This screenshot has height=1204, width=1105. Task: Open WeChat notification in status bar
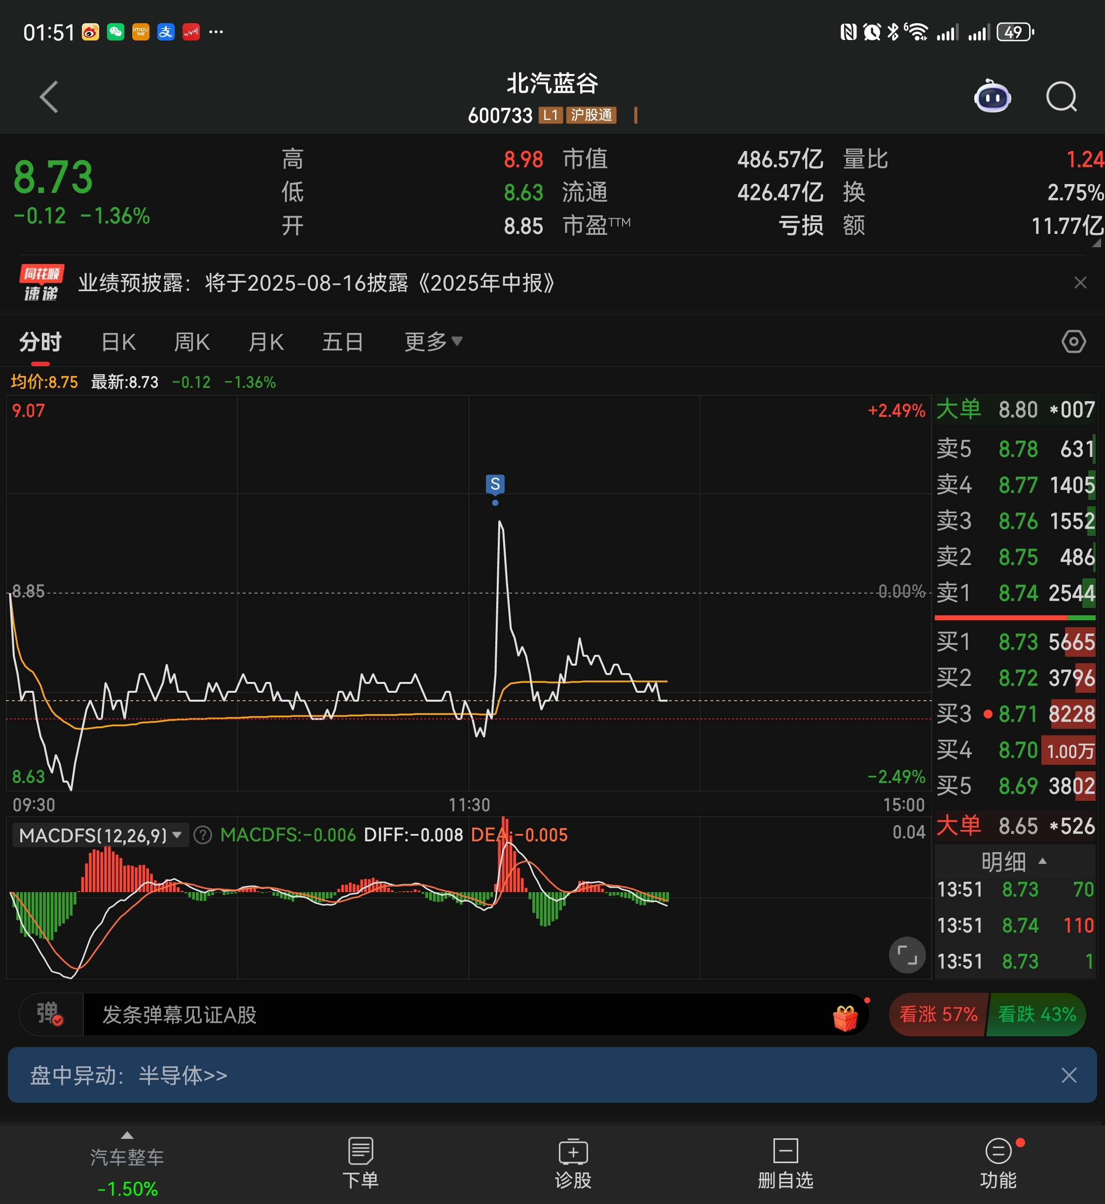click(115, 32)
